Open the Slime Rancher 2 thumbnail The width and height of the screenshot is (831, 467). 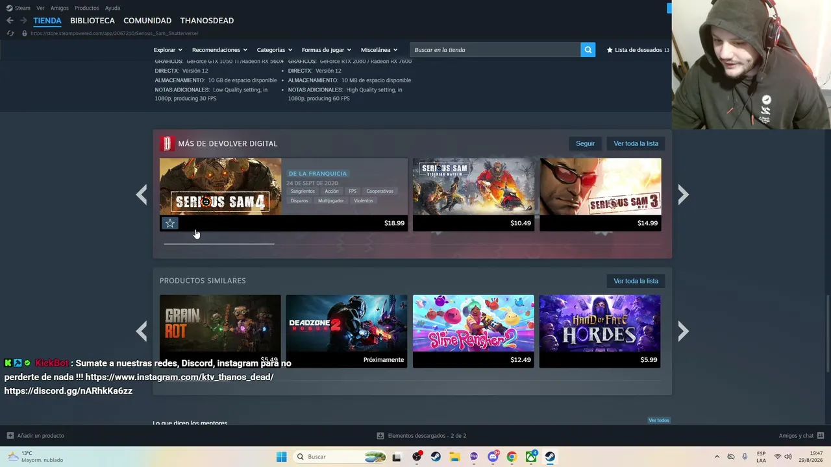[473, 323]
